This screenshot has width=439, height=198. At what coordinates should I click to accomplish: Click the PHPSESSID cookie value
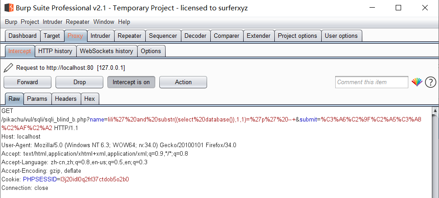tap(95, 179)
